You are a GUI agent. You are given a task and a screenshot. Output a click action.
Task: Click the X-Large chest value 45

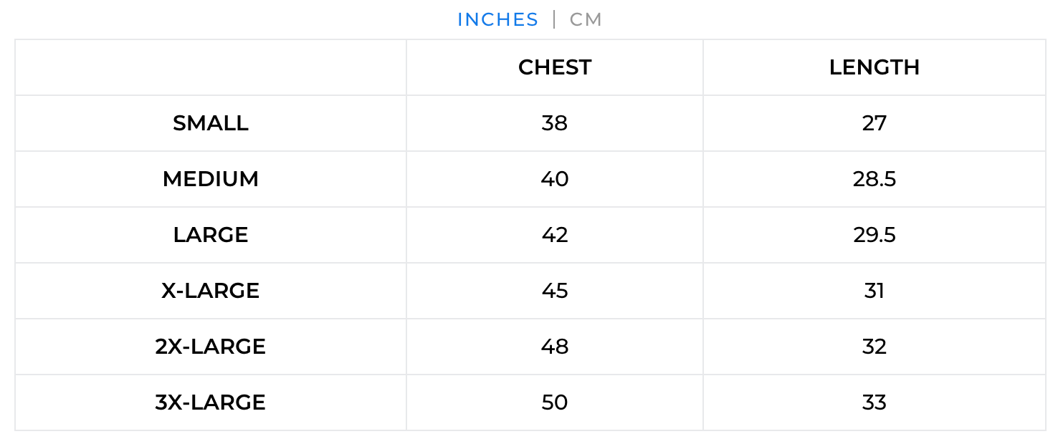555,291
